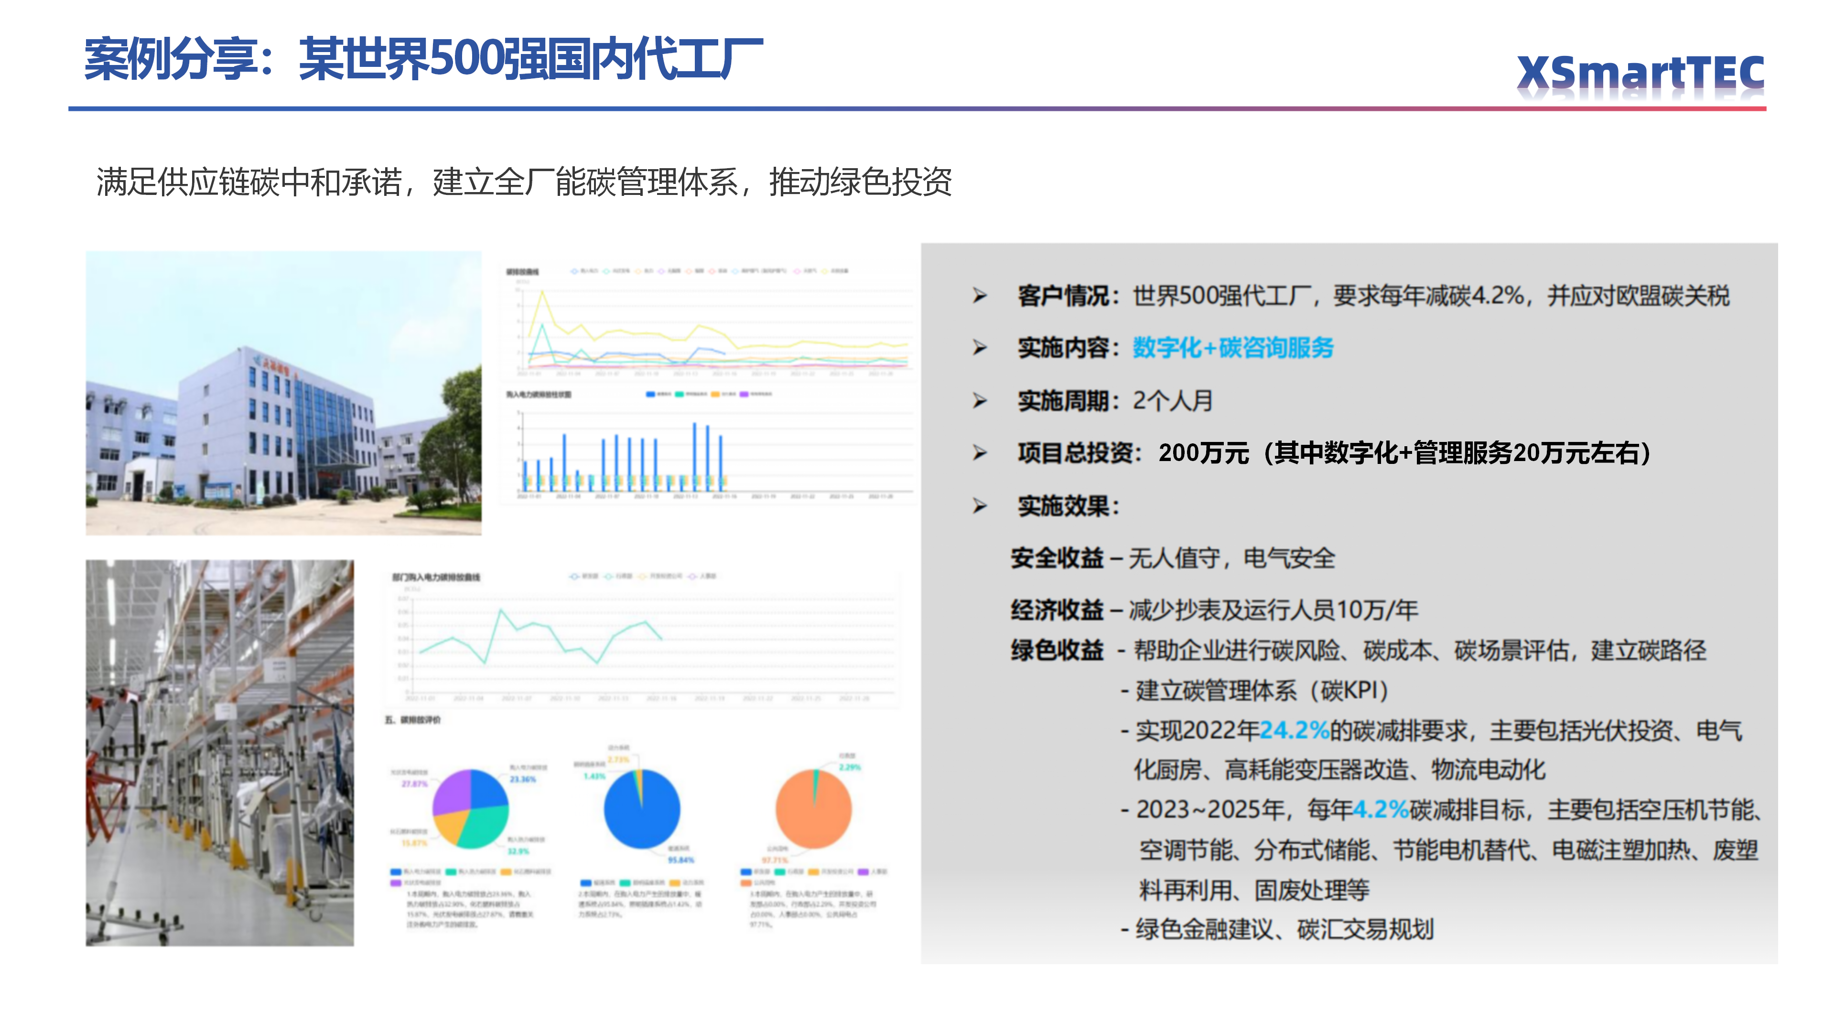Click the arrow bullet beside 实施周期

(980, 400)
